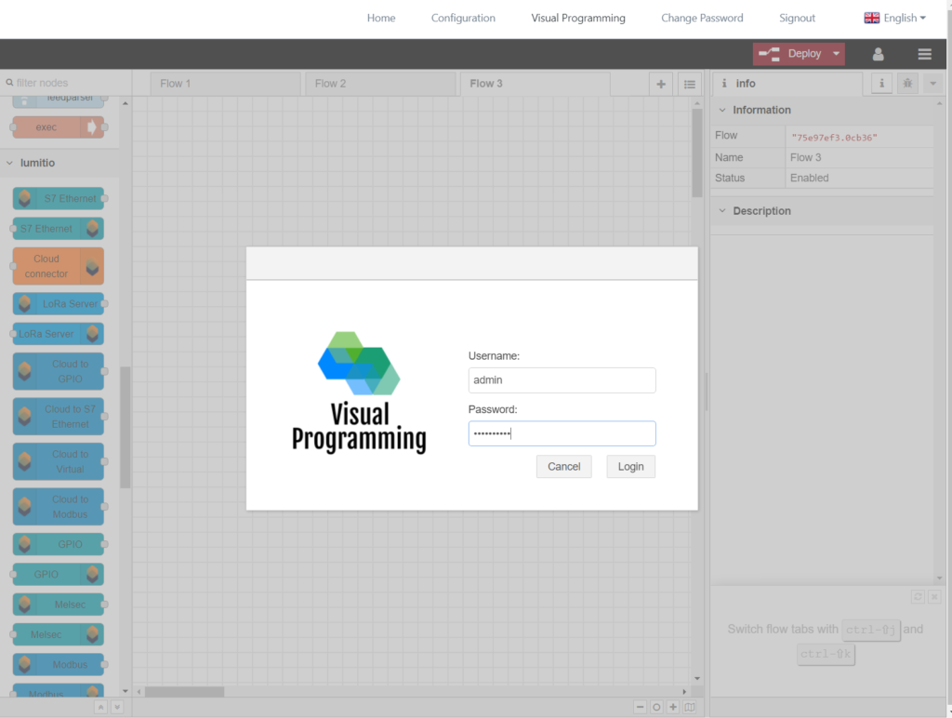Open the flow tabs list icon
The height and width of the screenshot is (718, 952).
pyautogui.click(x=690, y=85)
